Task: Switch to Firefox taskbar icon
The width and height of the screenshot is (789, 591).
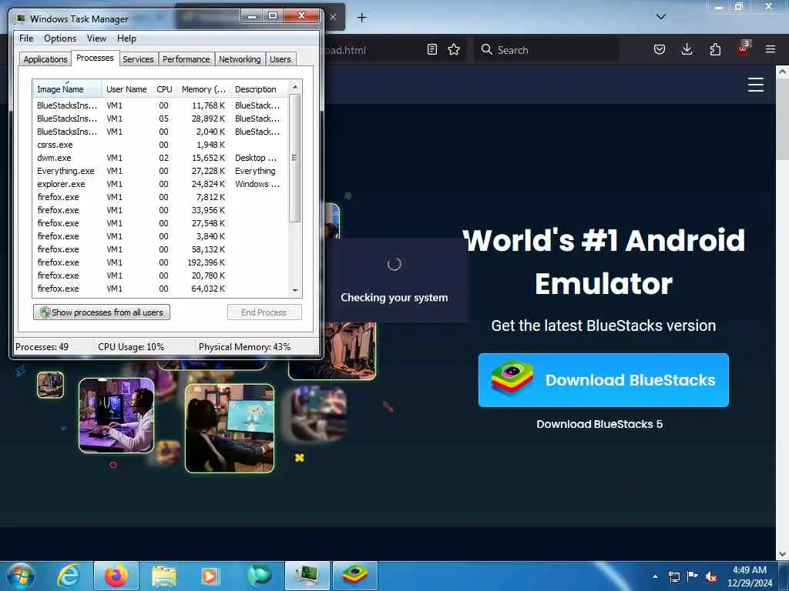Action: (116, 576)
